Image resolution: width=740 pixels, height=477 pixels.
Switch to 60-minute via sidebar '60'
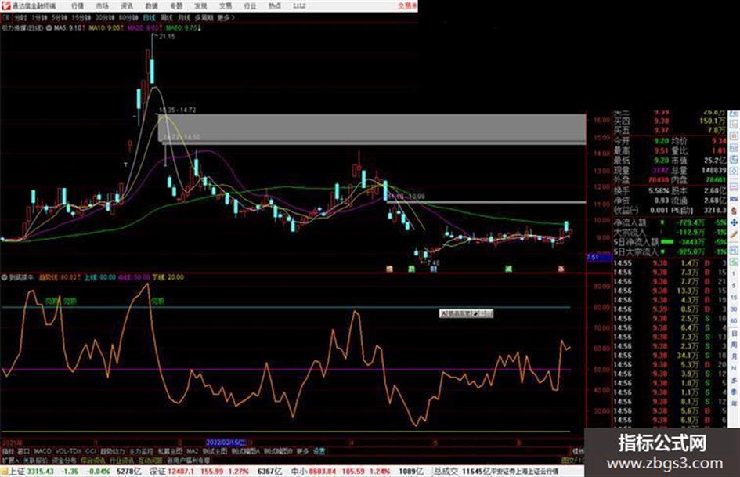[734, 320]
